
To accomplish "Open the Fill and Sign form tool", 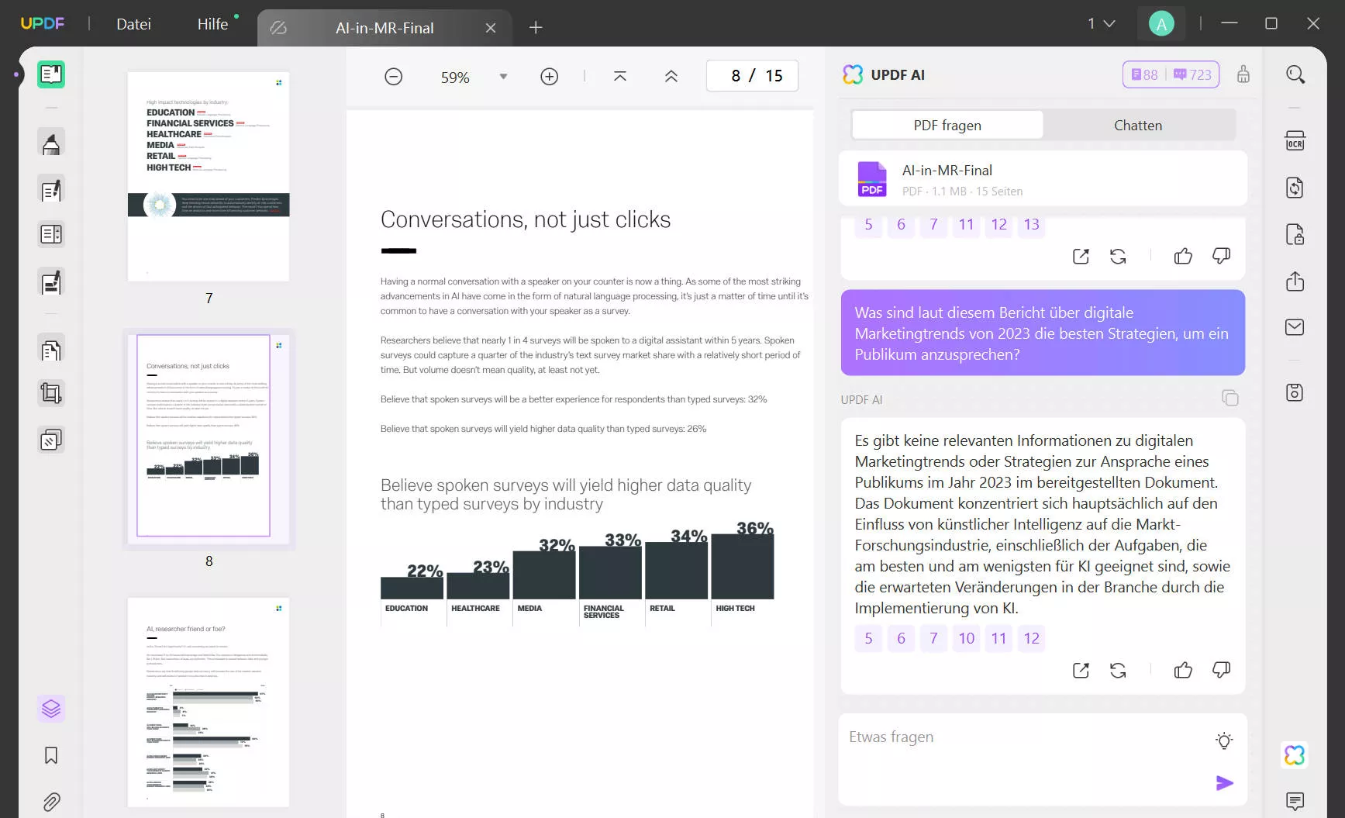I will [51, 283].
